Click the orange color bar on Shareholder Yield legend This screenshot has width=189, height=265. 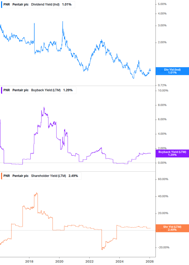pos(2,176)
